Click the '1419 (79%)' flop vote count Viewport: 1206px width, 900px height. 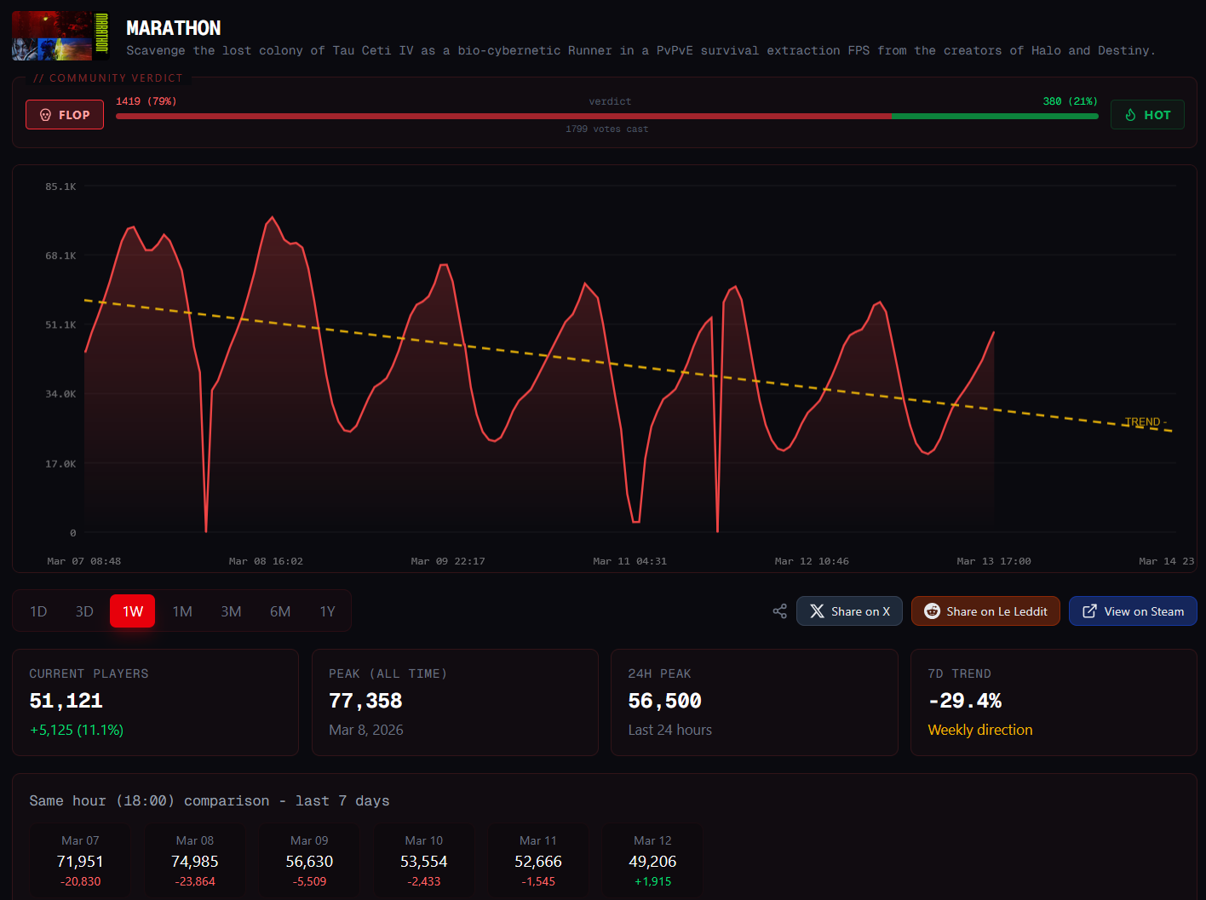tap(146, 101)
